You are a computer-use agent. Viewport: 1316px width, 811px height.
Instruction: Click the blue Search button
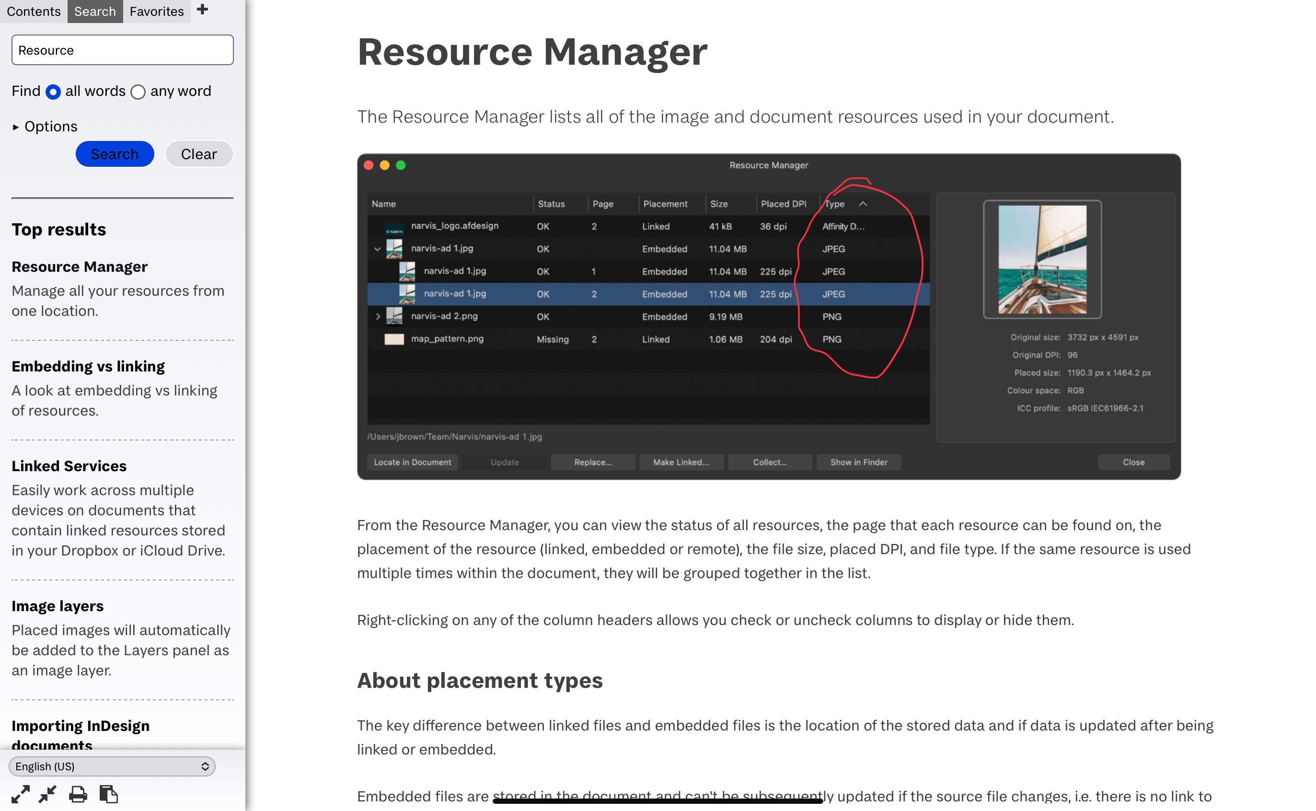115,154
